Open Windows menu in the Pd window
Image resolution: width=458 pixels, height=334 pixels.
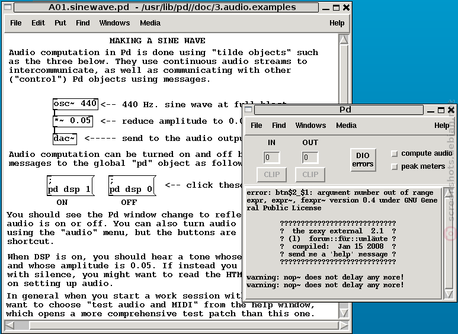(310, 126)
